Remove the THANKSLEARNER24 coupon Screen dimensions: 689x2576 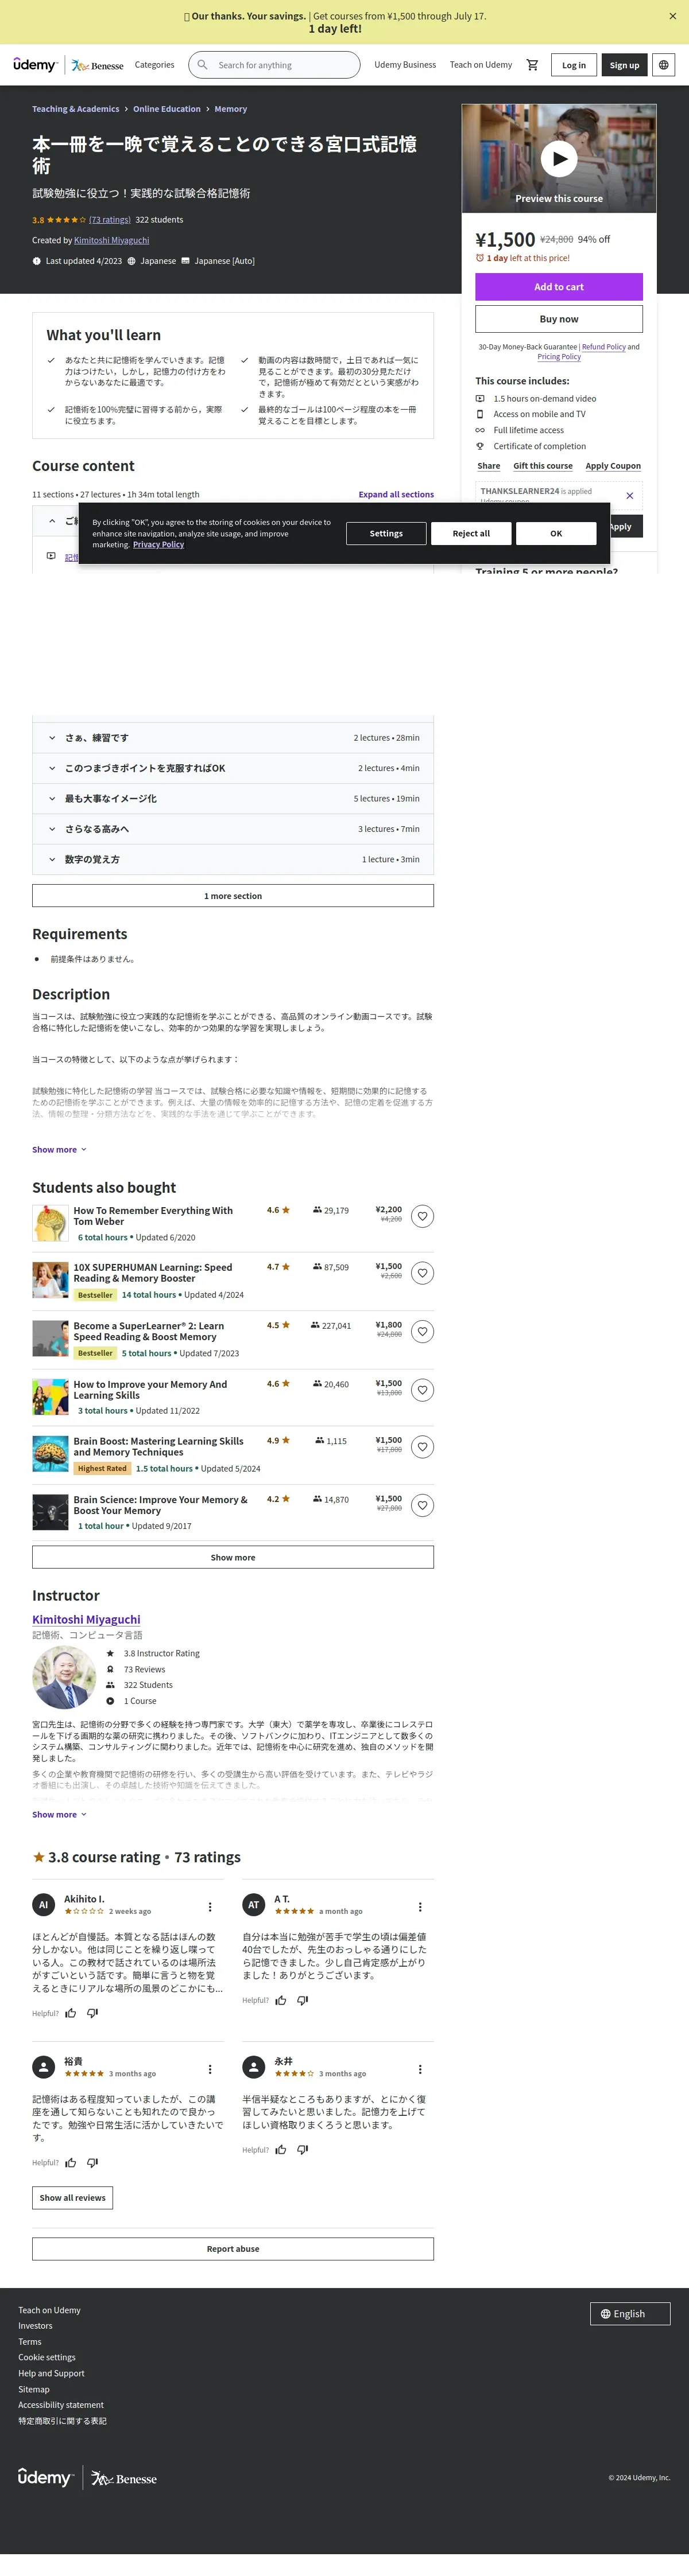coord(629,495)
